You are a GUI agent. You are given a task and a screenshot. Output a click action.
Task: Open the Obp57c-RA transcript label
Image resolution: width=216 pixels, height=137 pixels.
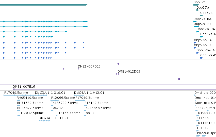tap(202, 19)
